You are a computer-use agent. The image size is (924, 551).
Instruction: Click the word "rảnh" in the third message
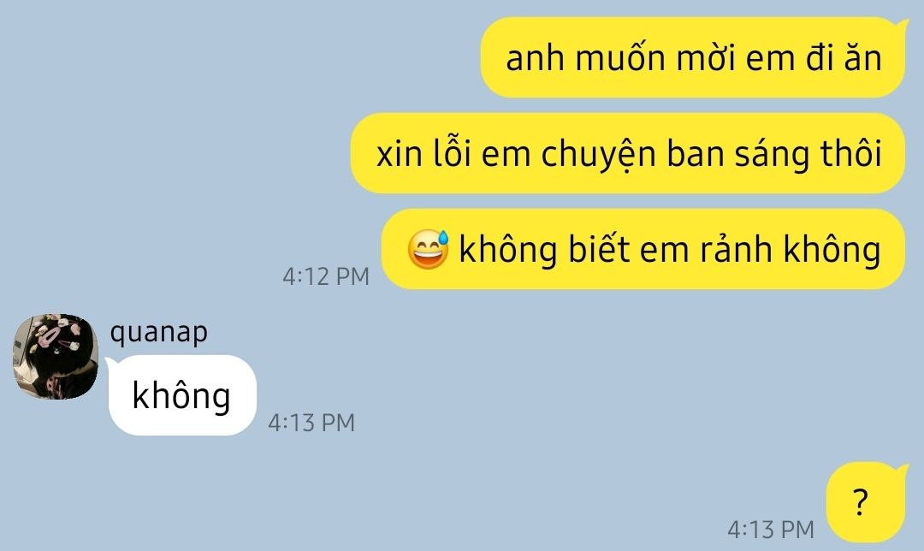pyautogui.click(x=736, y=249)
